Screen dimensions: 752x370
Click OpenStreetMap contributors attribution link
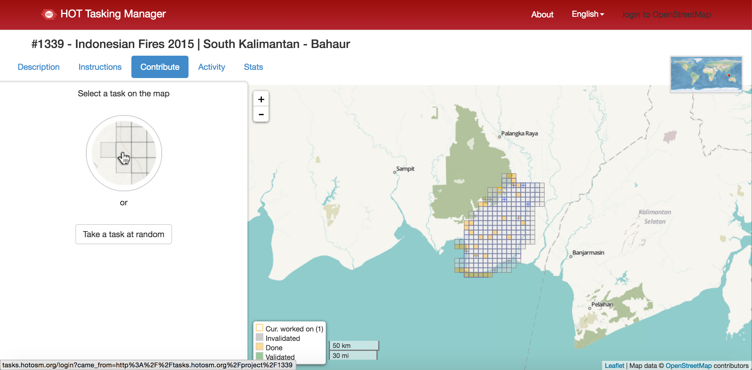point(688,366)
